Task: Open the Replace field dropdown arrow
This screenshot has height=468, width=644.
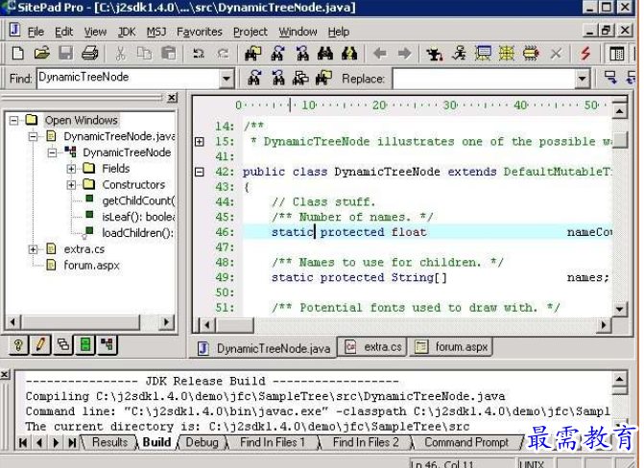Action: point(582,79)
